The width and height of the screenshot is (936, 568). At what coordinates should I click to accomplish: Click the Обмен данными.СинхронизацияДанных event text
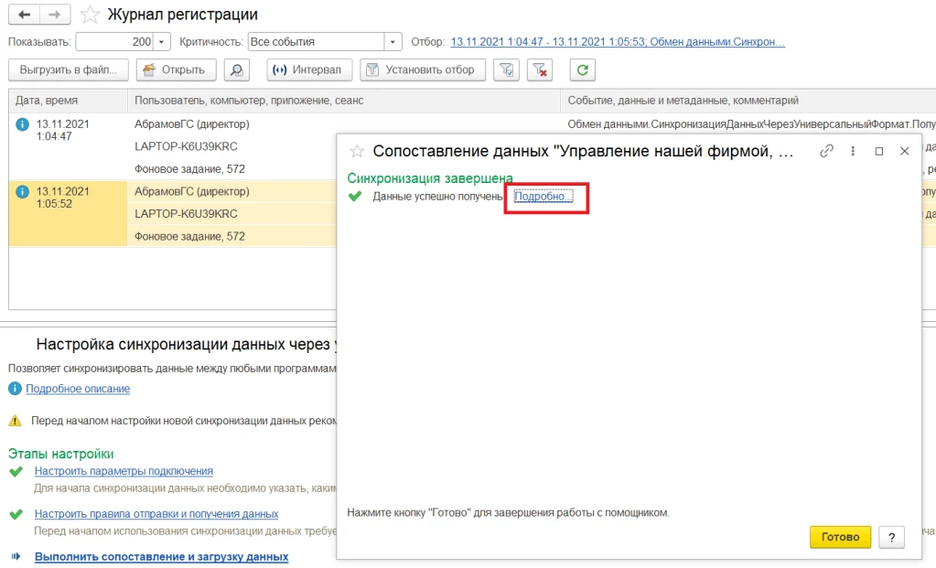click(x=751, y=124)
